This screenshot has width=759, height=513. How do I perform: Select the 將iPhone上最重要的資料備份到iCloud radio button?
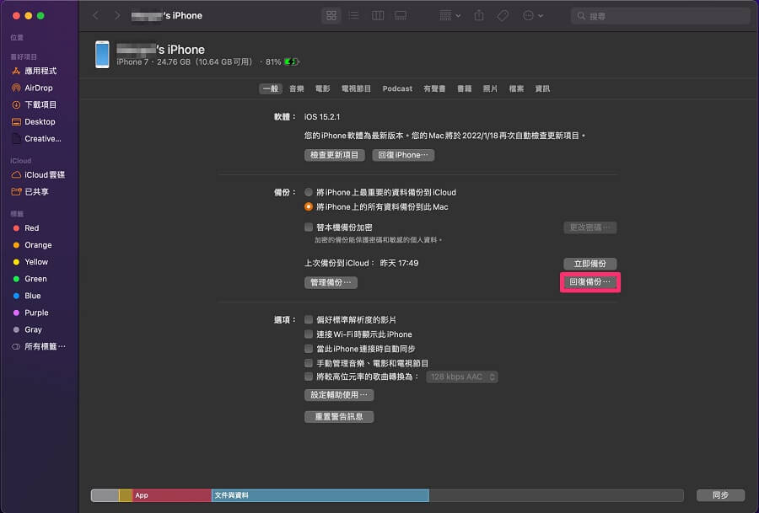pyautogui.click(x=310, y=191)
